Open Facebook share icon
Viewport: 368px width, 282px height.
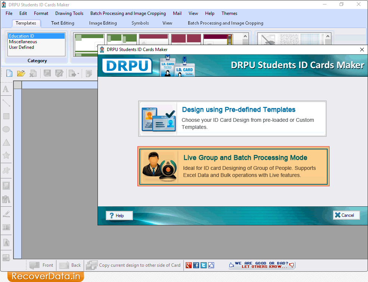coord(196,265)
